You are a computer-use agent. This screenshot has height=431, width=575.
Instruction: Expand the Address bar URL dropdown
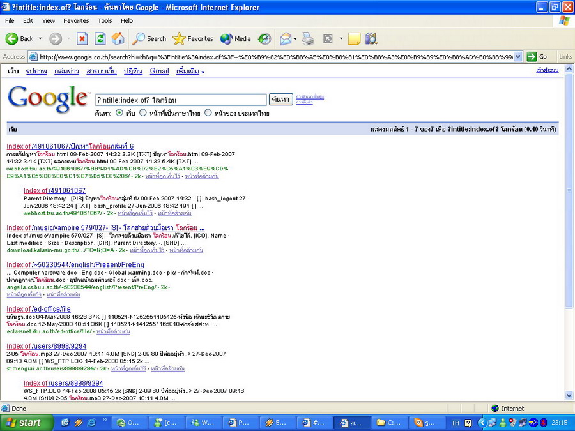(x=517, y=57)
